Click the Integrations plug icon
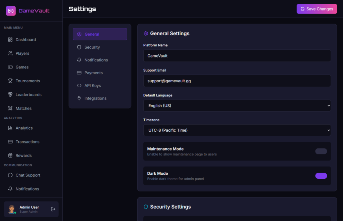Viewport: 343px width, 221px height. [x=79, y=98]
